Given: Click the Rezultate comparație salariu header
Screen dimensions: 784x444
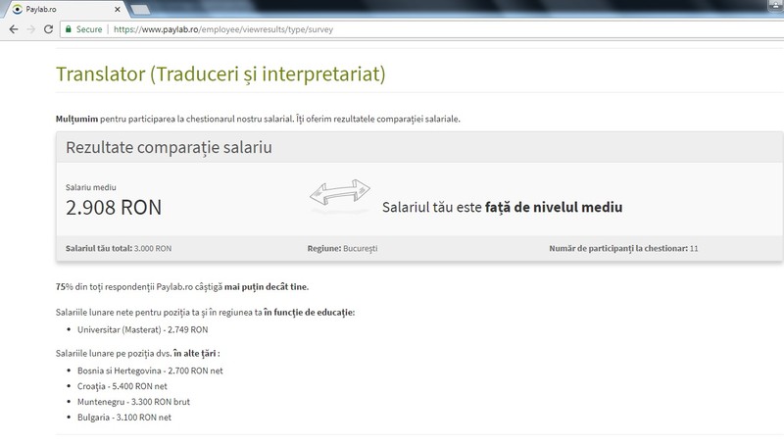Looking at the screenshot, I should tap(169, 147).
